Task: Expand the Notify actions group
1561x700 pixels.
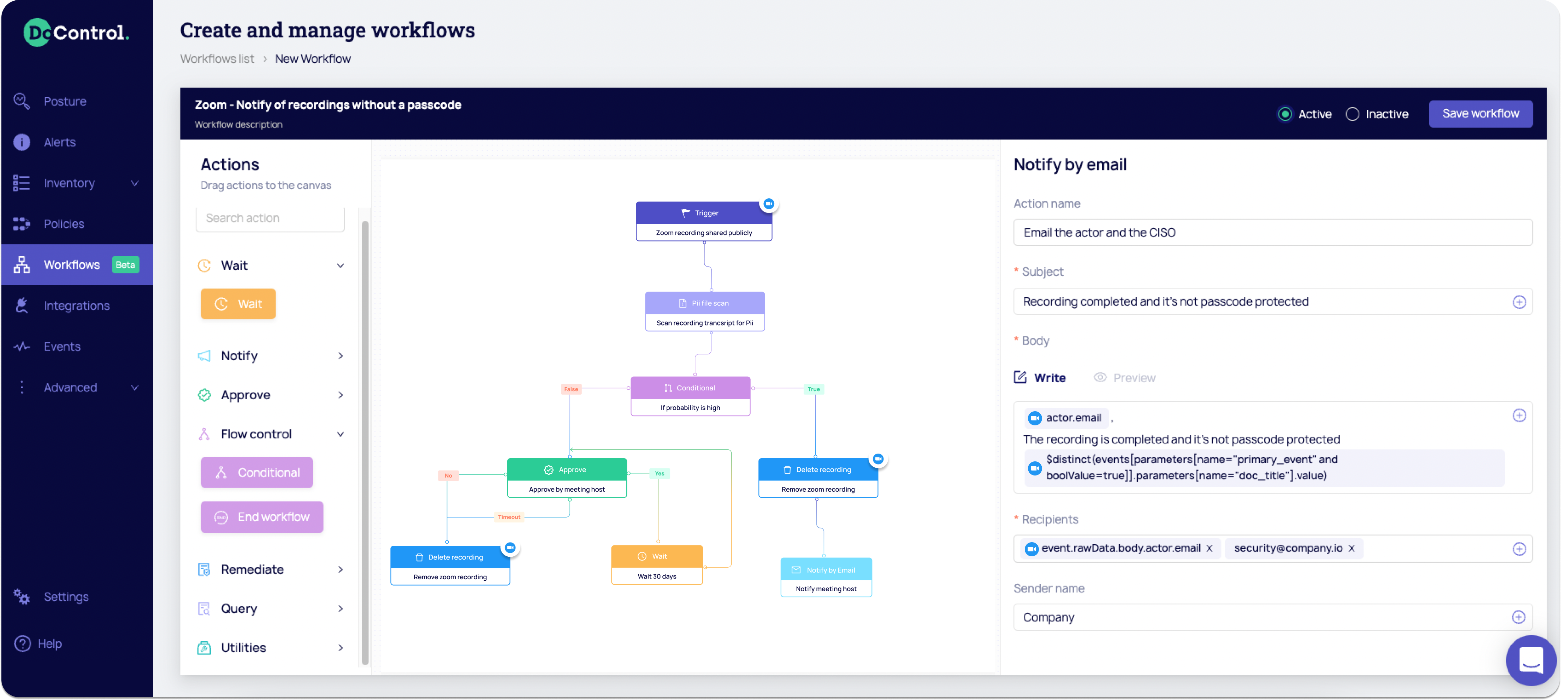Action: pyautogui.click(x=340, y=356)
